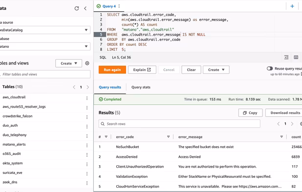
Task: Open duo_auth table actions menu
Action: 87,126
